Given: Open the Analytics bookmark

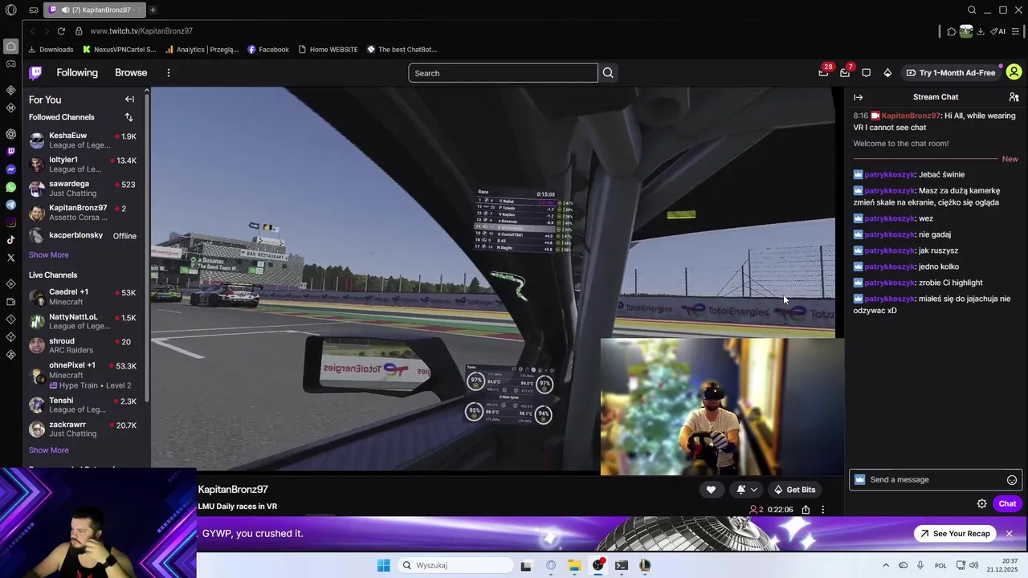Looking at the screenshot, I should 202,50.
